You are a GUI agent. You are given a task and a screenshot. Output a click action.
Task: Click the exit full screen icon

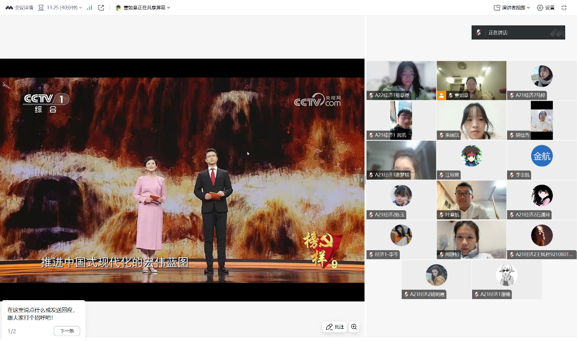click(564, 8)
